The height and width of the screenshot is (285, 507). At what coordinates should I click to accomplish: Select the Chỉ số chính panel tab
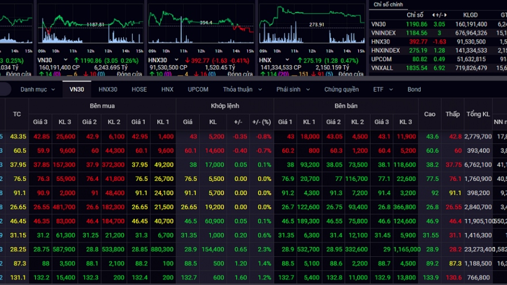388,5
